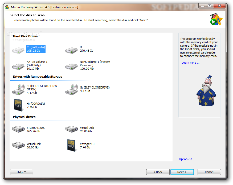Proceed with the Next button
The image size is (233, 185).
[182, 172]
